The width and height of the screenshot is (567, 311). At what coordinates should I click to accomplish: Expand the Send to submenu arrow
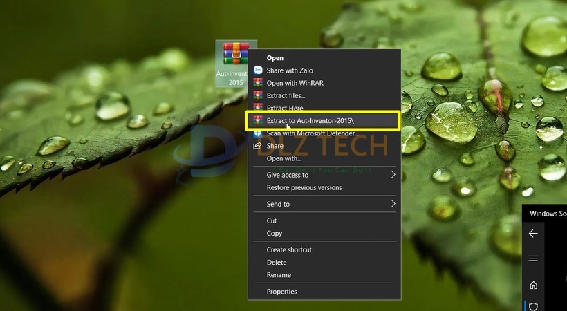pos(393,204)
